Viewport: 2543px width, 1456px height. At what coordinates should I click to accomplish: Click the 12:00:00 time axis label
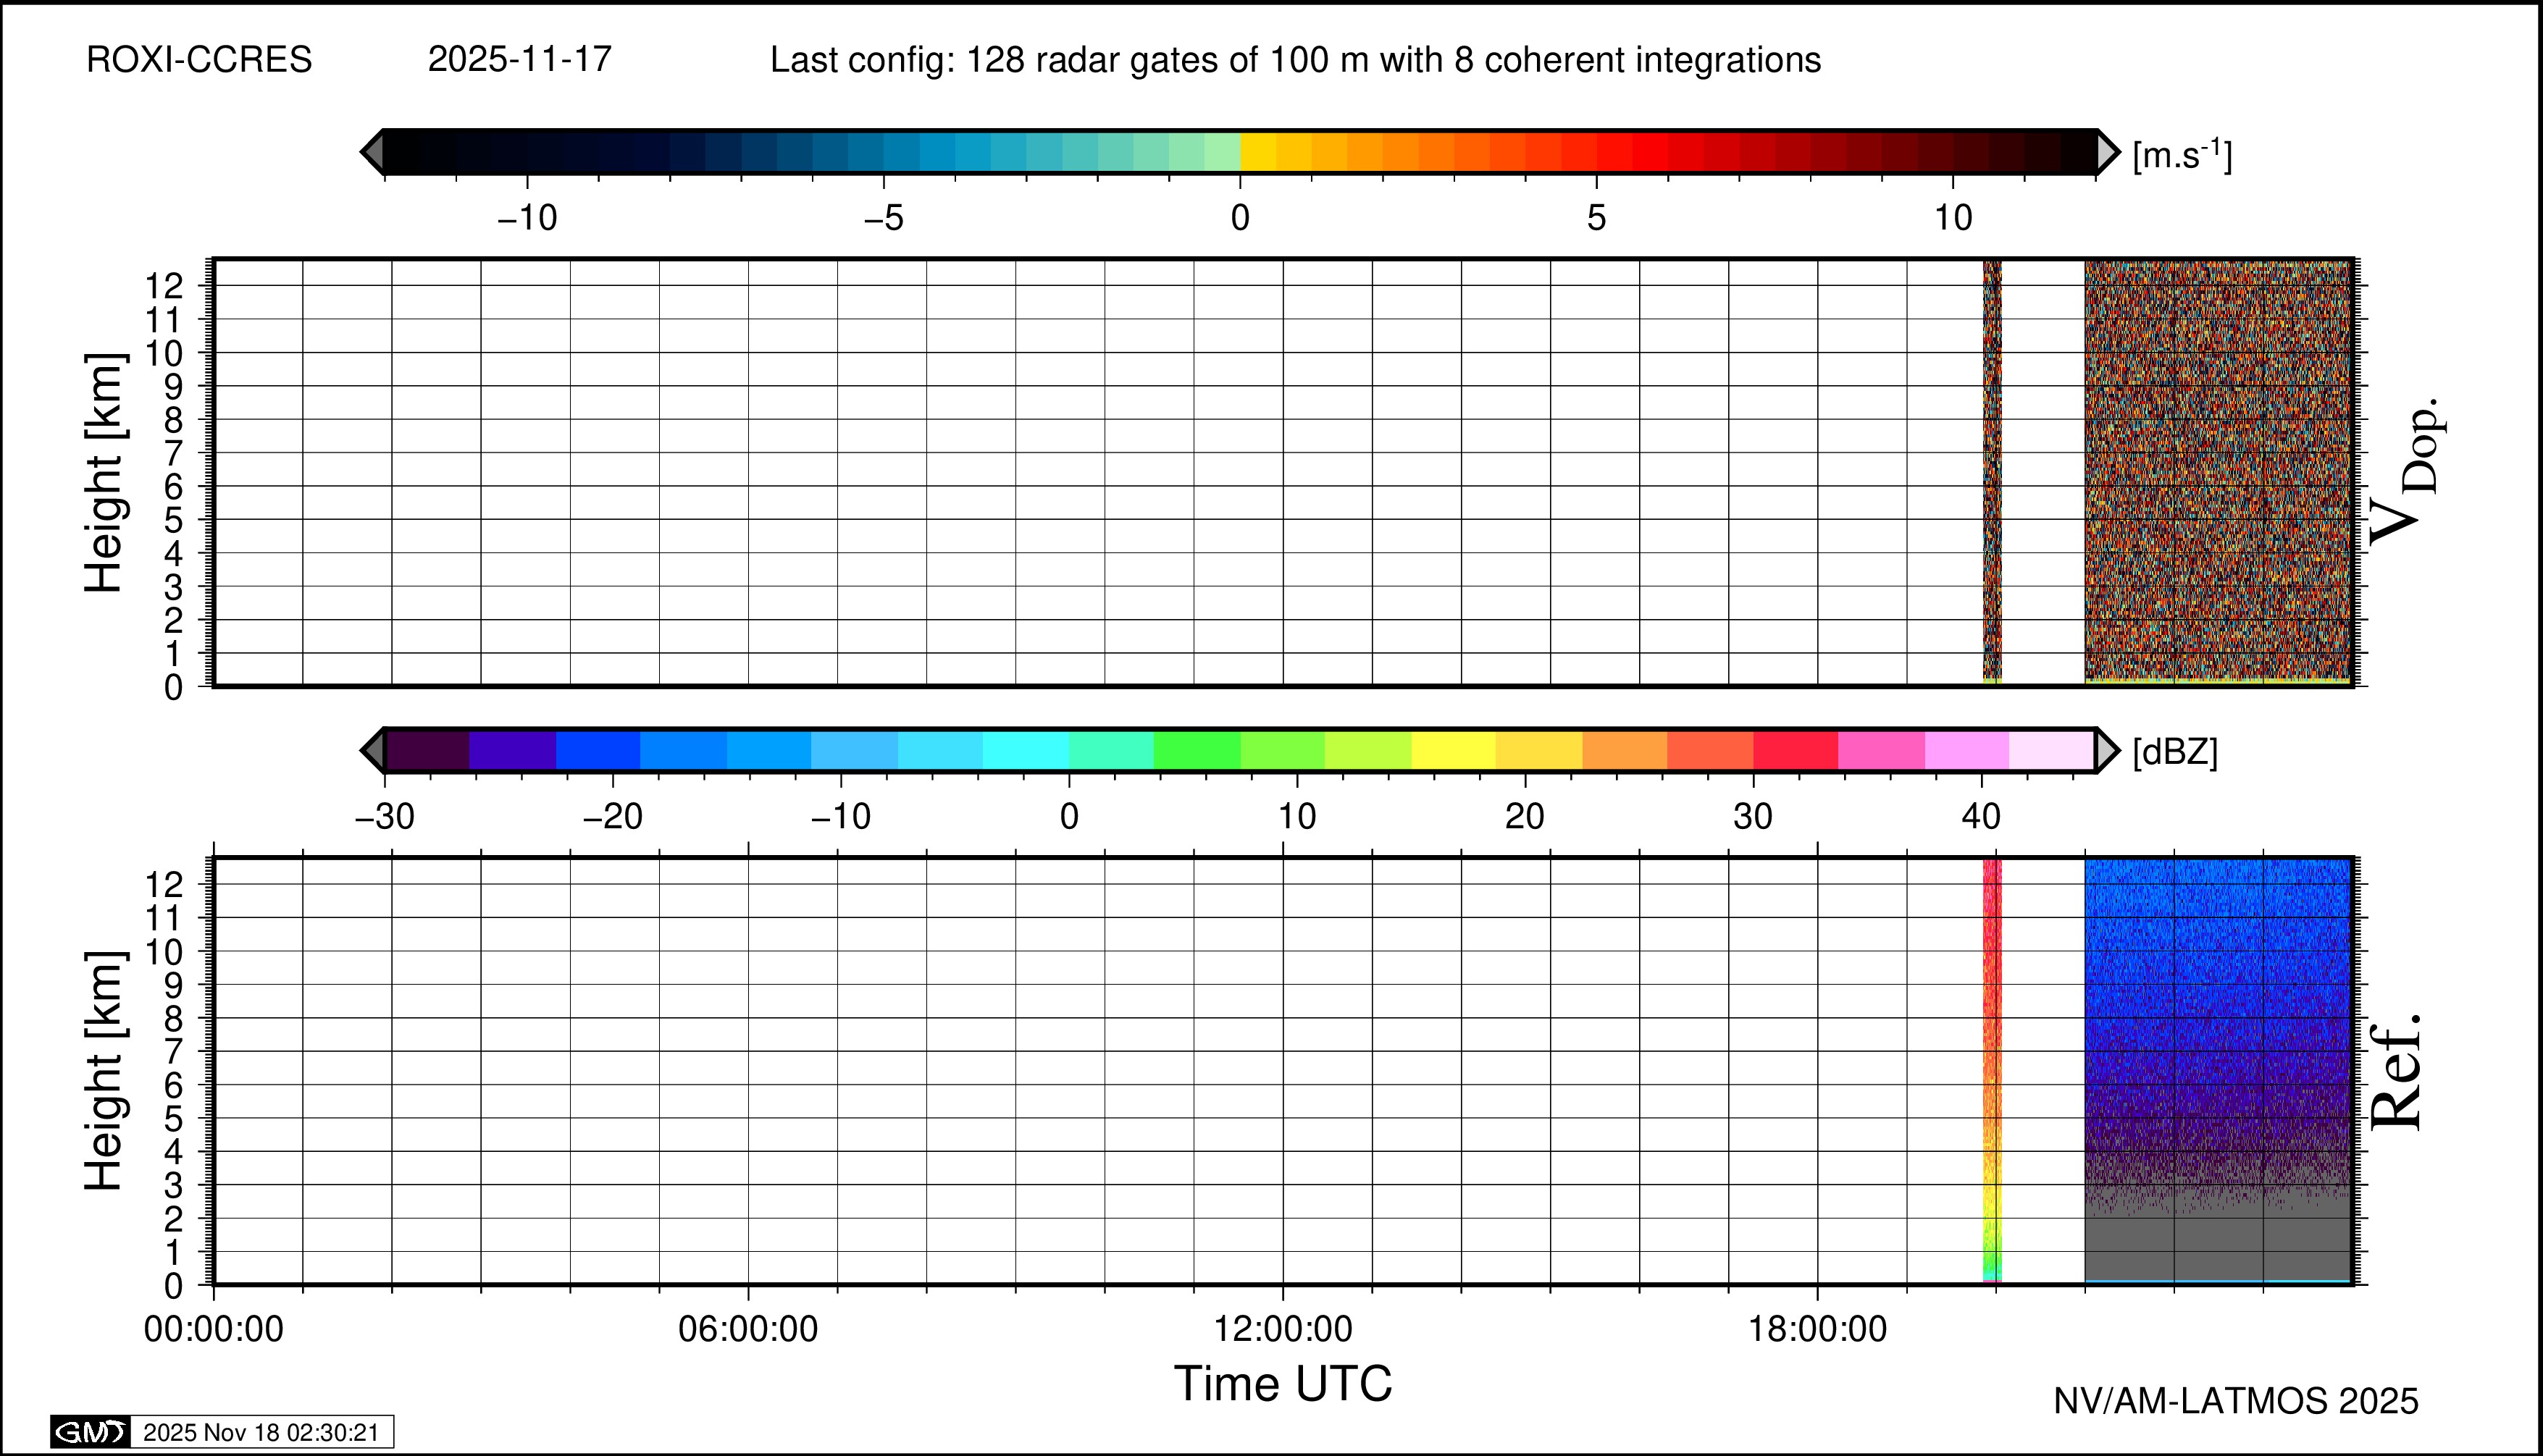click(x=1283, y=1329)
